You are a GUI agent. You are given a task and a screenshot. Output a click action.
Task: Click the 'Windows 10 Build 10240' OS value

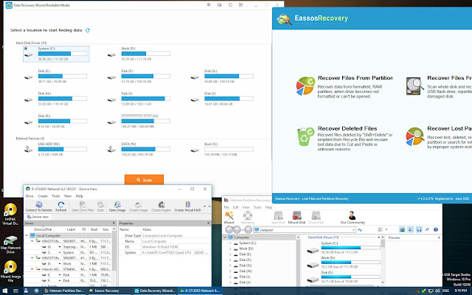[x=160, y=247]
